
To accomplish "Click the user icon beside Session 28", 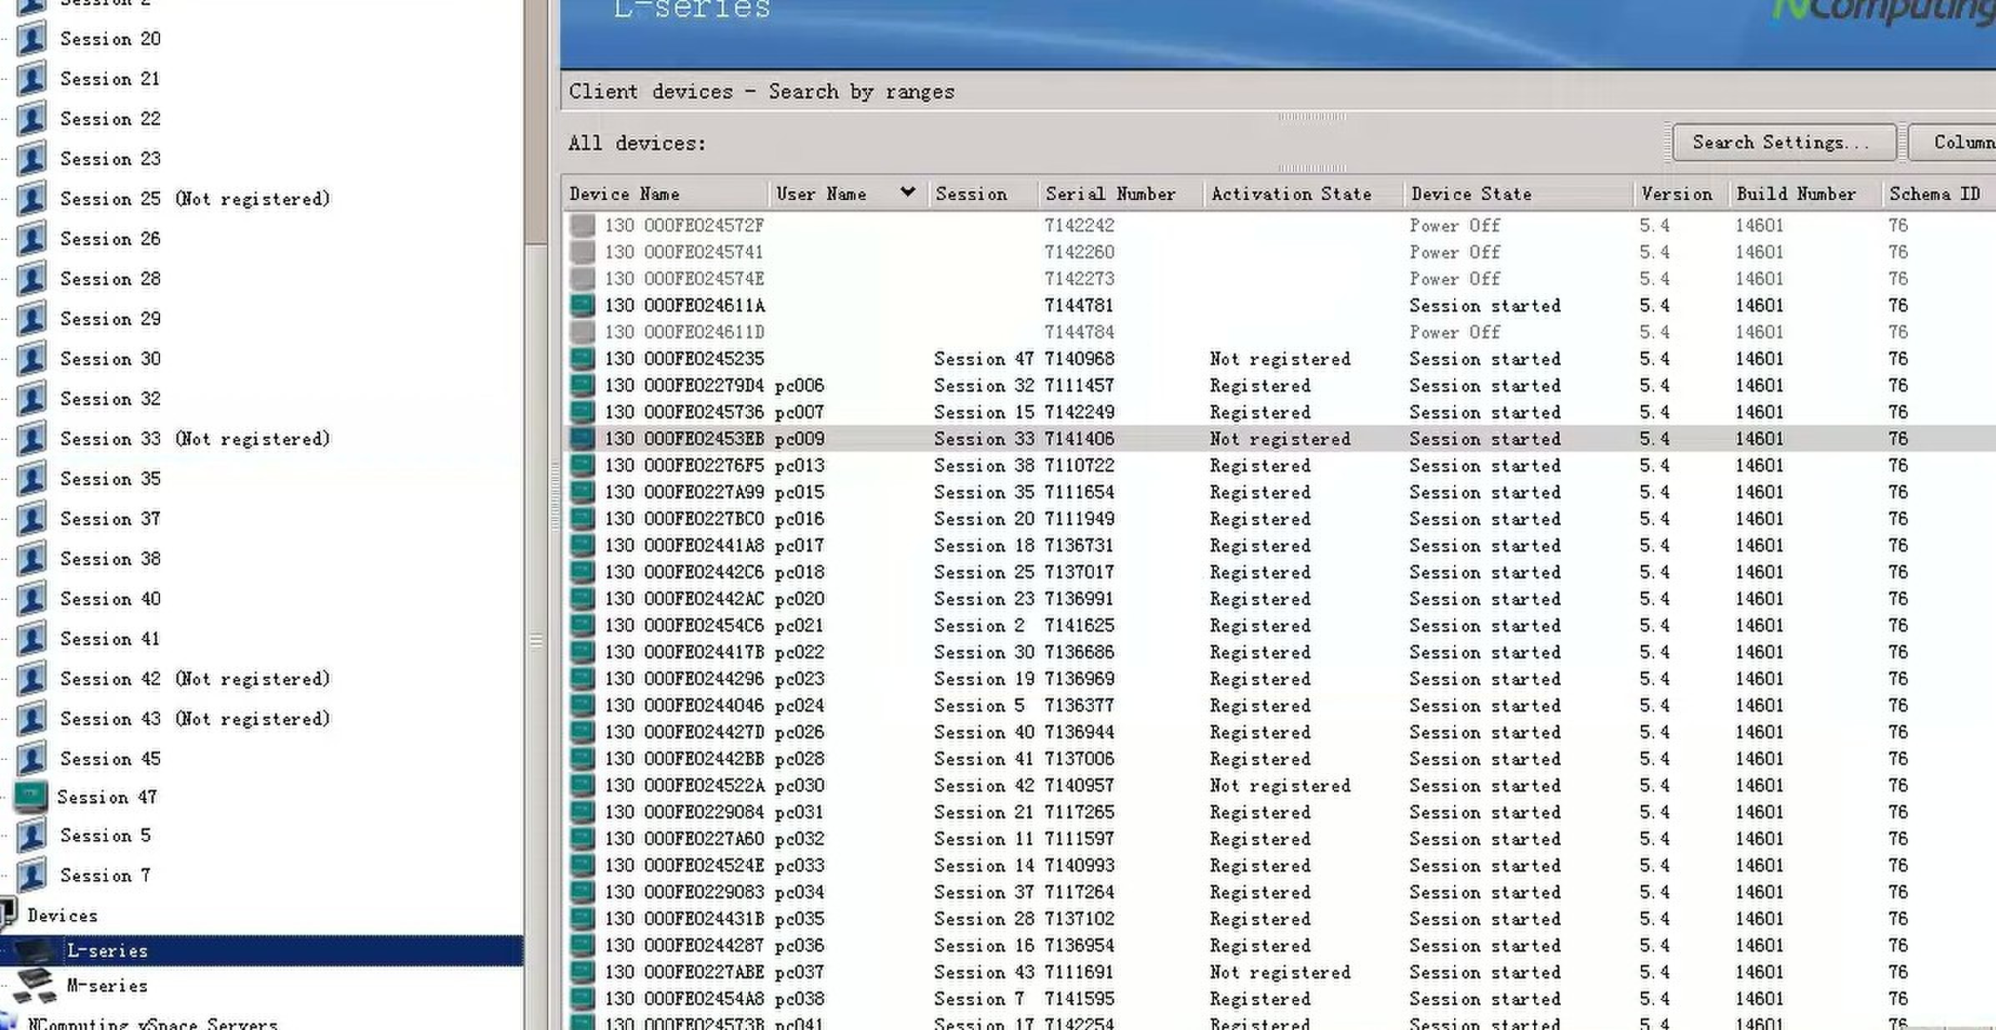I will (32, 279).
